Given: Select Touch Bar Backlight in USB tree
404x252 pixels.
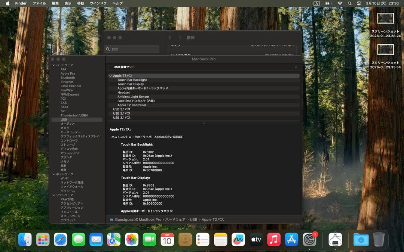Looking at the screenshot, I should click(x=204, y=80).
